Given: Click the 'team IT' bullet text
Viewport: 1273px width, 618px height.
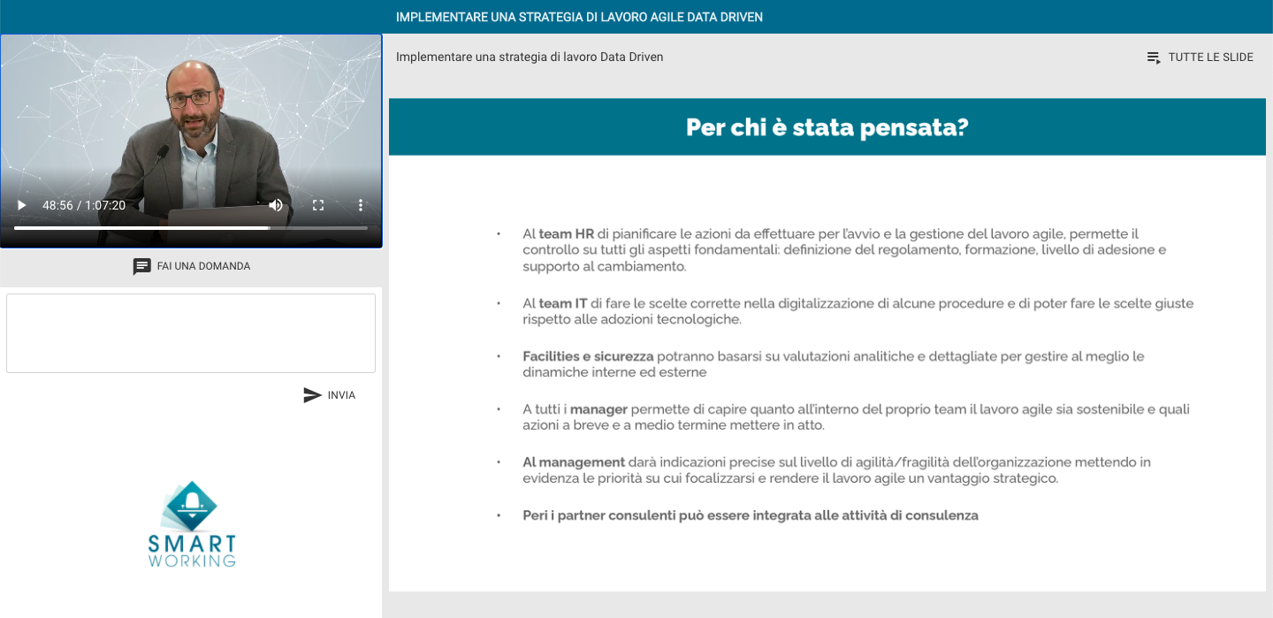Looking at the screenshot, I should coord(858,311).
